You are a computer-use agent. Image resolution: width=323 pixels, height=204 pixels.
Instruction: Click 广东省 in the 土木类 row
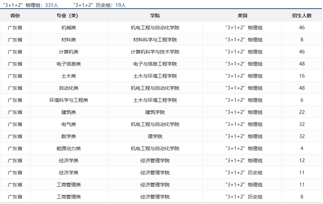(15, 76)
